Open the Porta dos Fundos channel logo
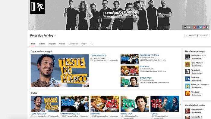Image resolution: width=211 pixels, height=119 pixels. coord(37,7)
